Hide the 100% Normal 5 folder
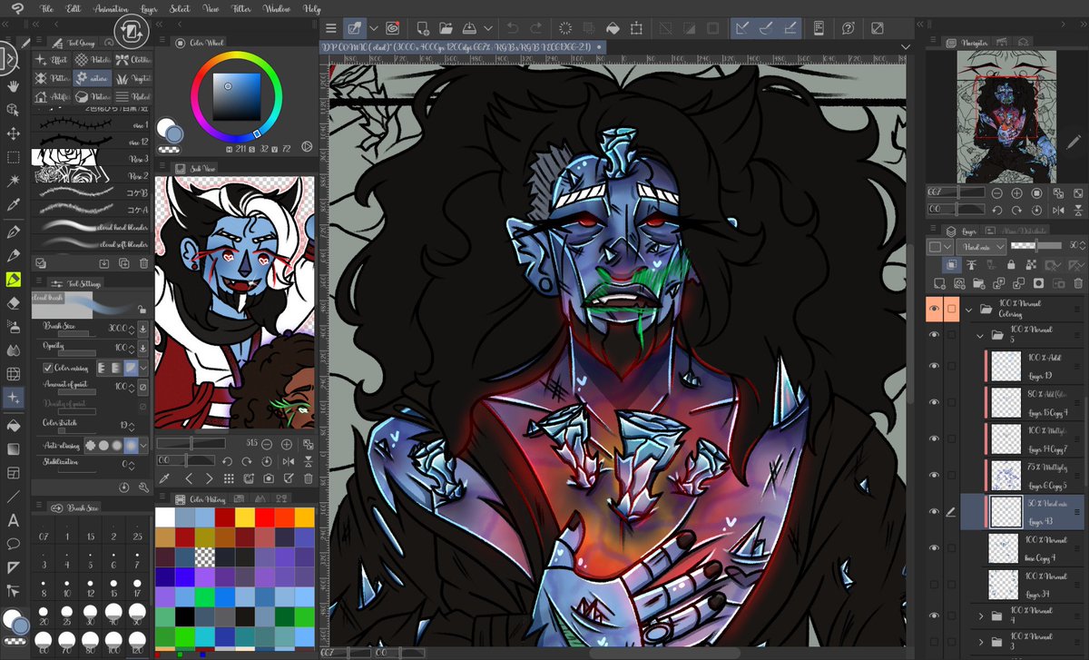This screenshot has width=1089, height=660. pyautogui.click(x=935, y=335)
